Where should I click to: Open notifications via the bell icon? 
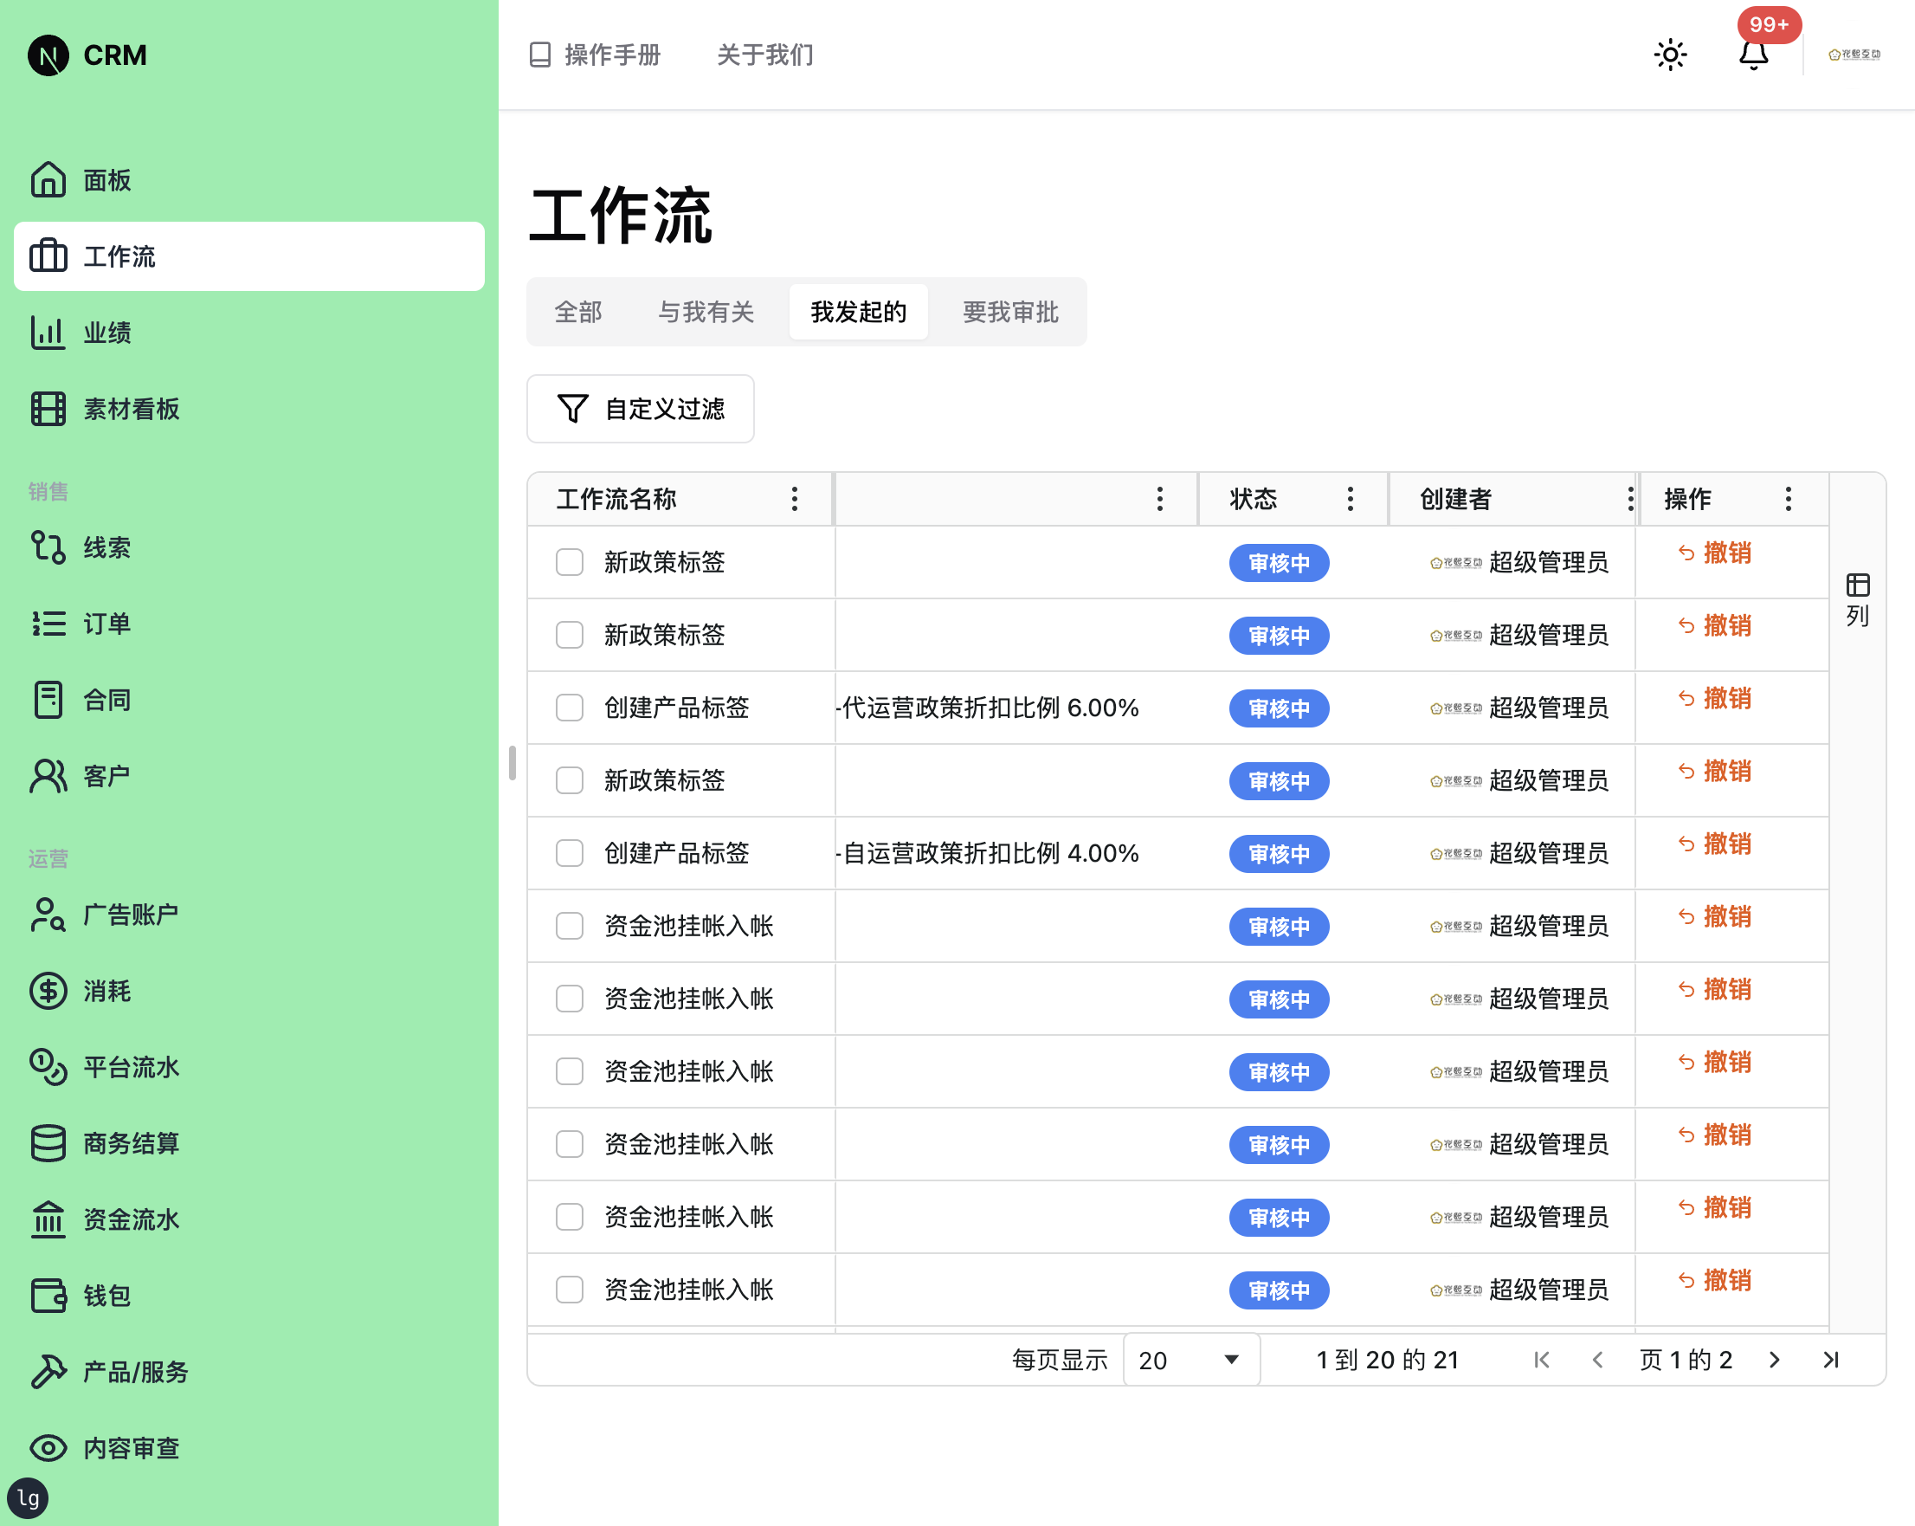1752,57
